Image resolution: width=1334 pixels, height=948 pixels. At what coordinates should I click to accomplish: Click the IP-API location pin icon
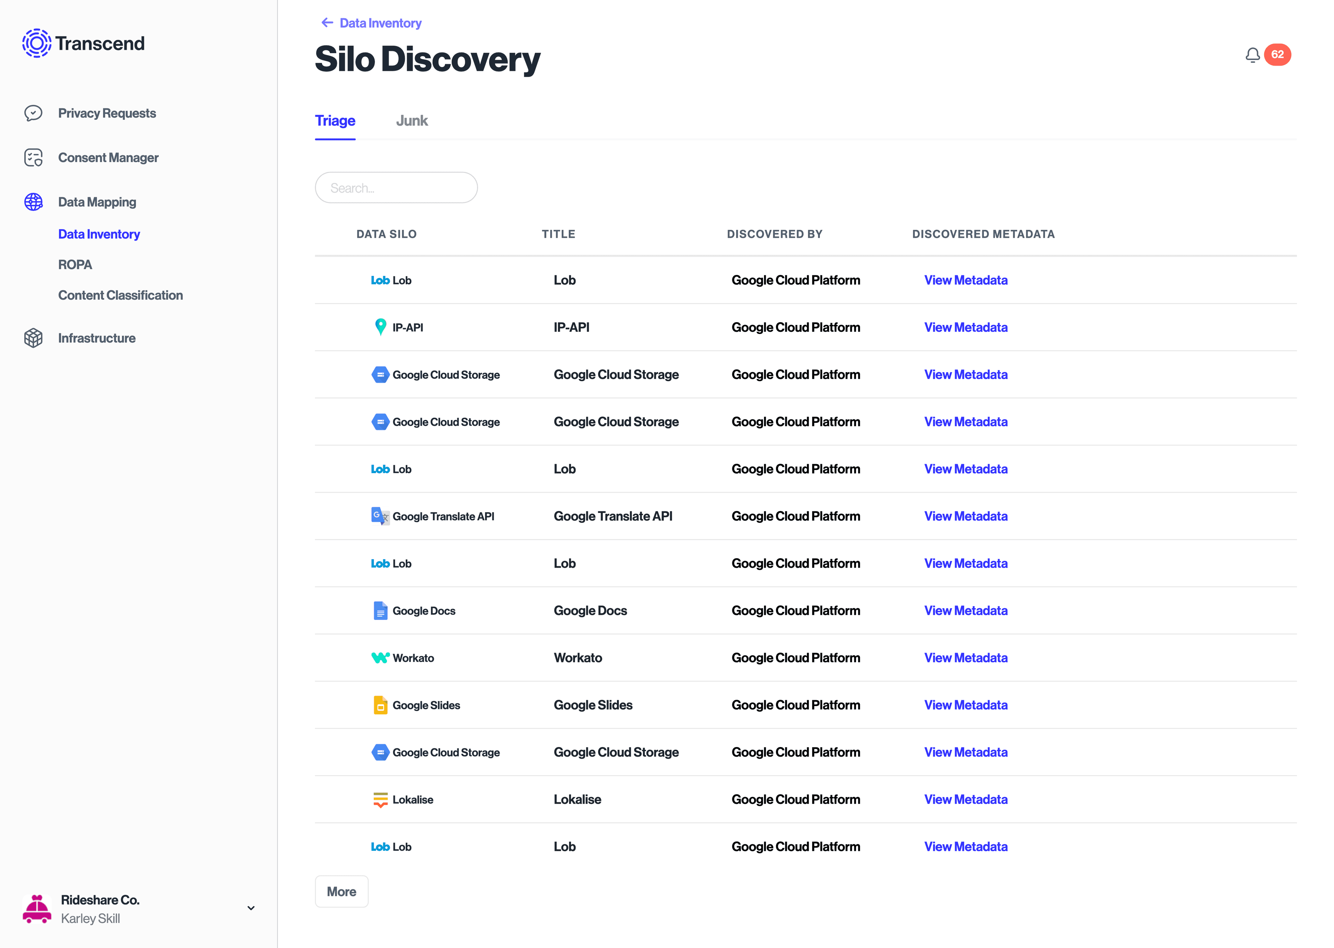[380, 327]
